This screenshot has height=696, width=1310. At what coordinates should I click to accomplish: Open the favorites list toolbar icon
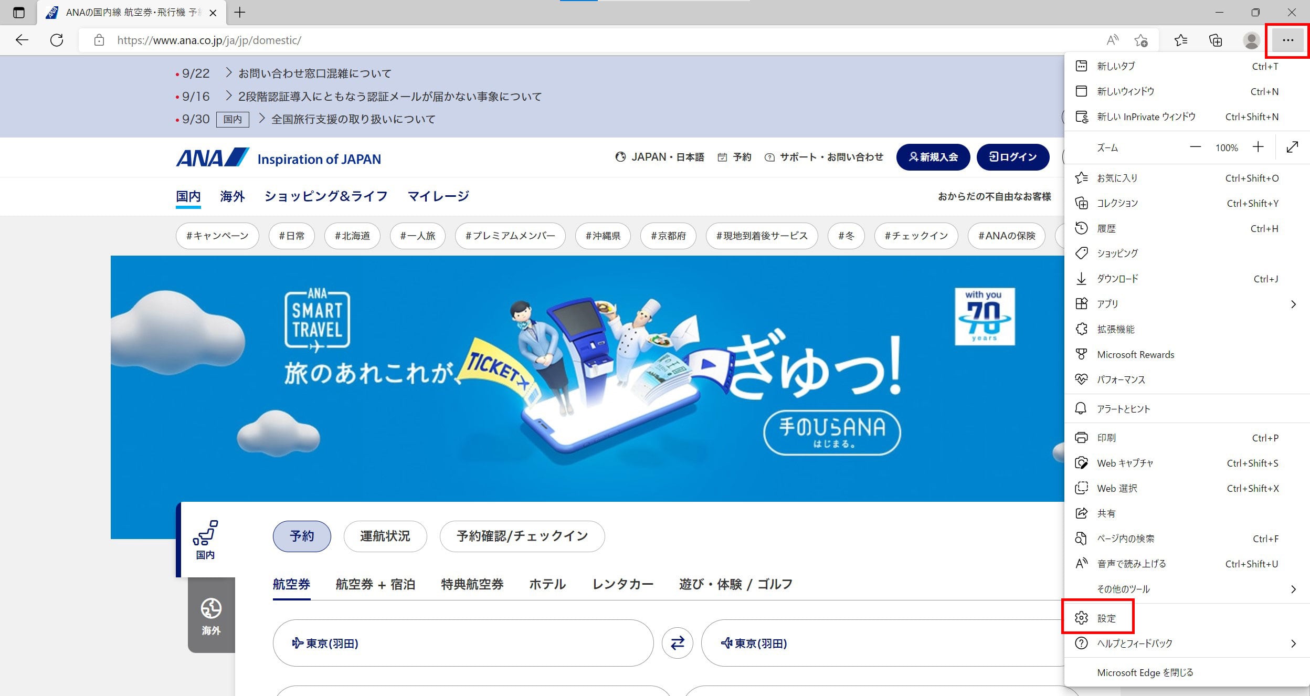(x=1181, y=40)
